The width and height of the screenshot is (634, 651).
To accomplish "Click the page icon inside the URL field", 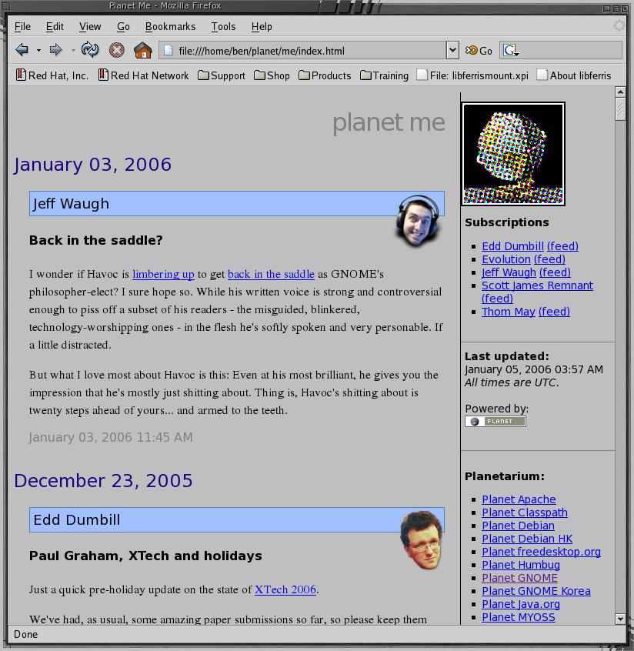I will [169, 51].
